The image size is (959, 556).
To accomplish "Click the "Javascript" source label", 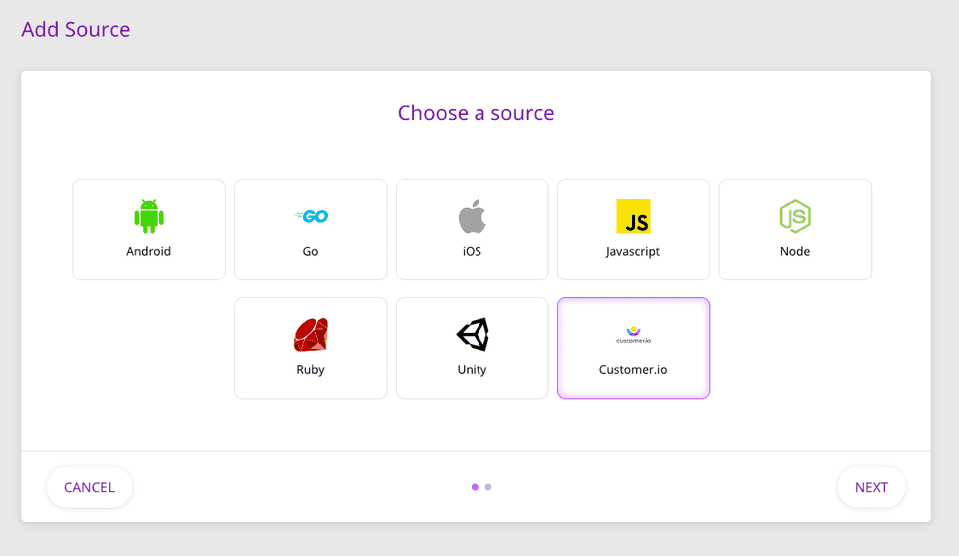I will [x=633, y=252].
